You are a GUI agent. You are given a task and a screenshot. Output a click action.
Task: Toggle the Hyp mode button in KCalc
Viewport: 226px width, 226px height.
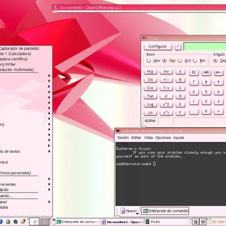pos(150,72)
